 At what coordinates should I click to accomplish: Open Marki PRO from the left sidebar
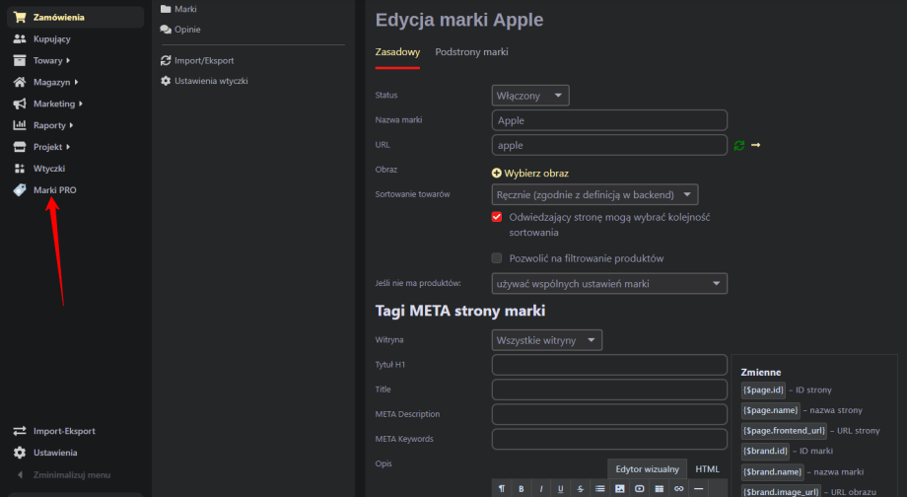click(54, 189)
